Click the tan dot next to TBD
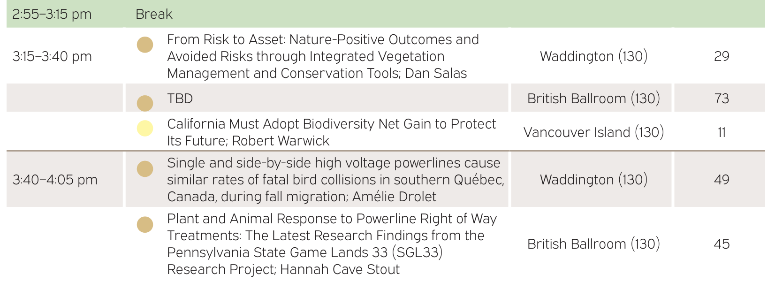Image resolution: width=775 pixels, height=289 pixels. pos(145,103)
